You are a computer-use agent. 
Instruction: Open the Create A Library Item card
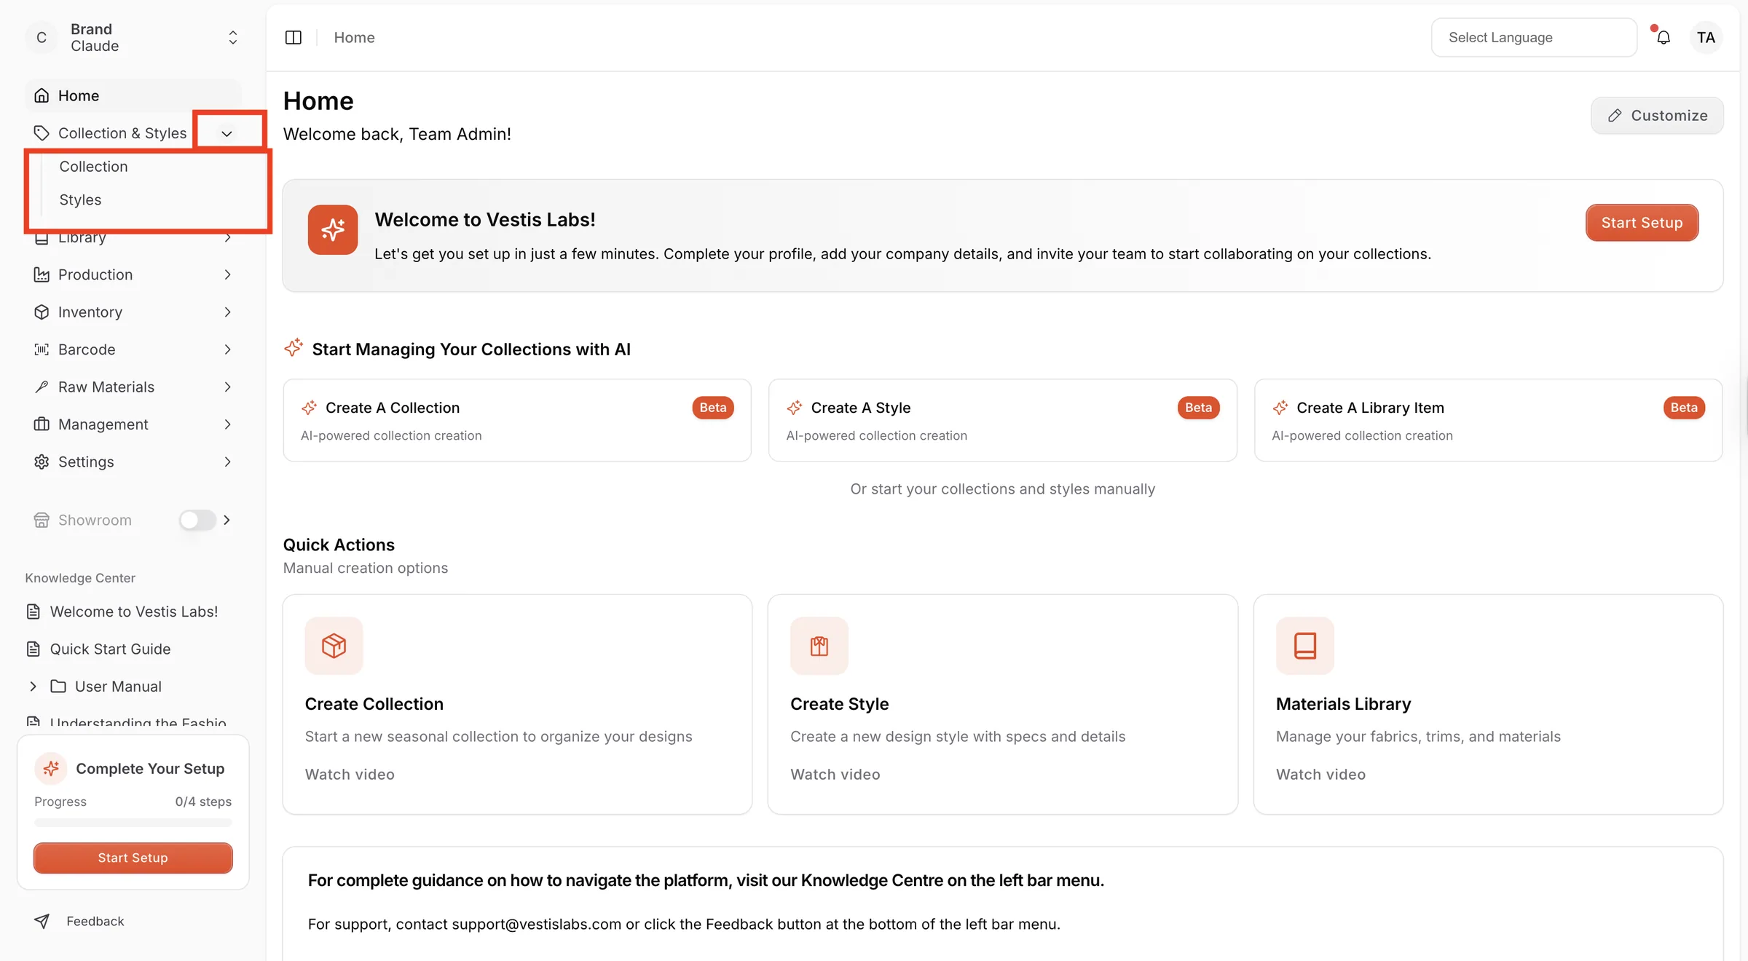point(1488,420)
